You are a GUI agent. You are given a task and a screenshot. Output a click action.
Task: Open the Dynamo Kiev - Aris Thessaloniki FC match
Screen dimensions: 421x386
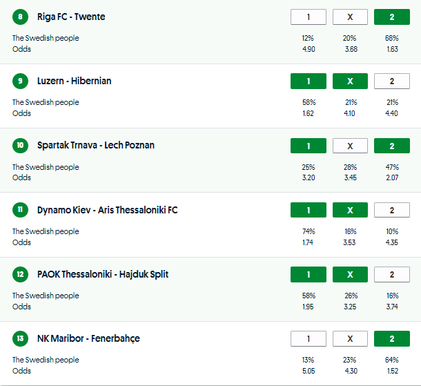tap(107, 210)
